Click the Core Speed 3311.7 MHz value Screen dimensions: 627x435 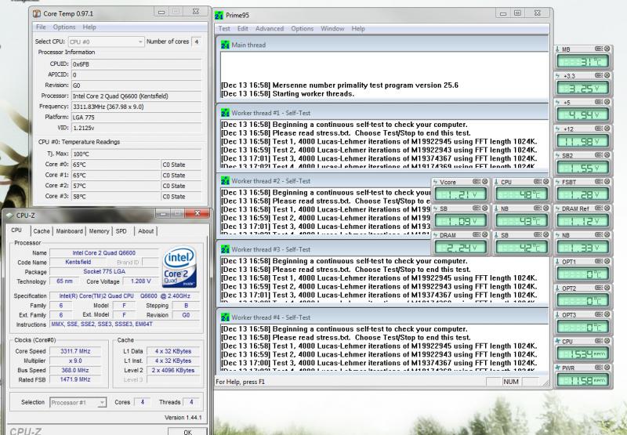point(75,351)
